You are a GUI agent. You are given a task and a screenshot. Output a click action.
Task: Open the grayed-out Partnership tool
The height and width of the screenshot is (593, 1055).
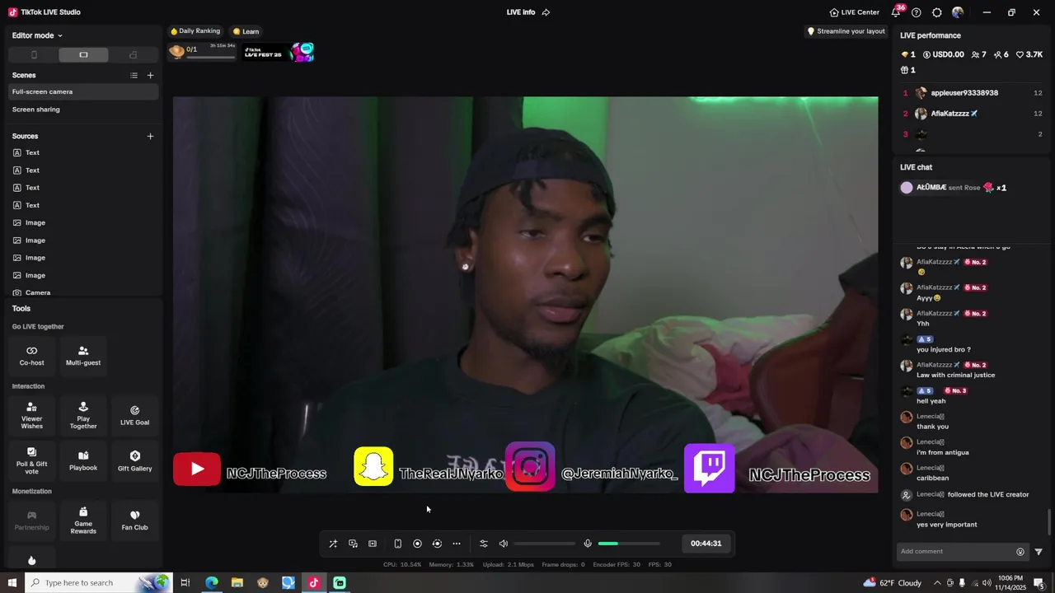(31, 520)
